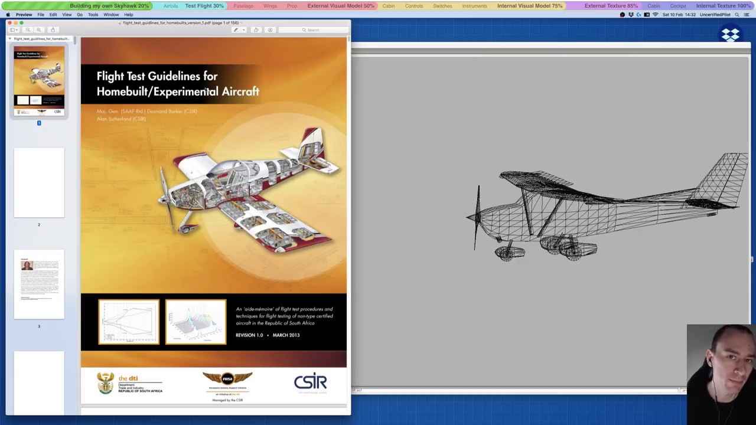This screenshot has height=425, width=756.
Task: Click the zoom out magnifier in Preview
Action: (x=28, y=30)
